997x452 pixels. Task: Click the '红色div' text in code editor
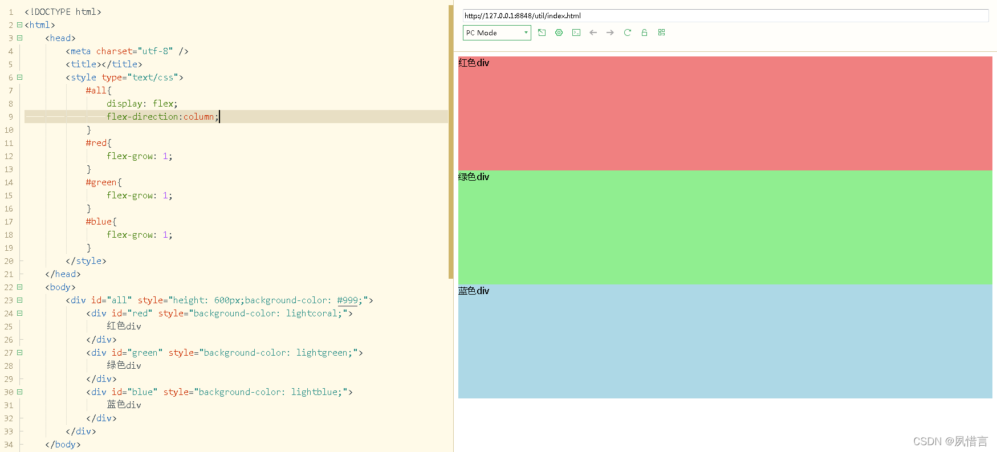pyautogui.click(x=124, y=326)
